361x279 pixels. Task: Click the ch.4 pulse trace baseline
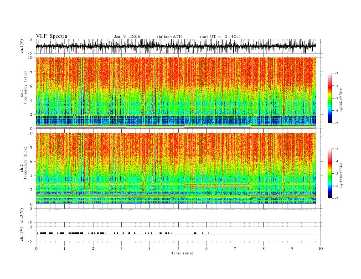click(175, 234)
